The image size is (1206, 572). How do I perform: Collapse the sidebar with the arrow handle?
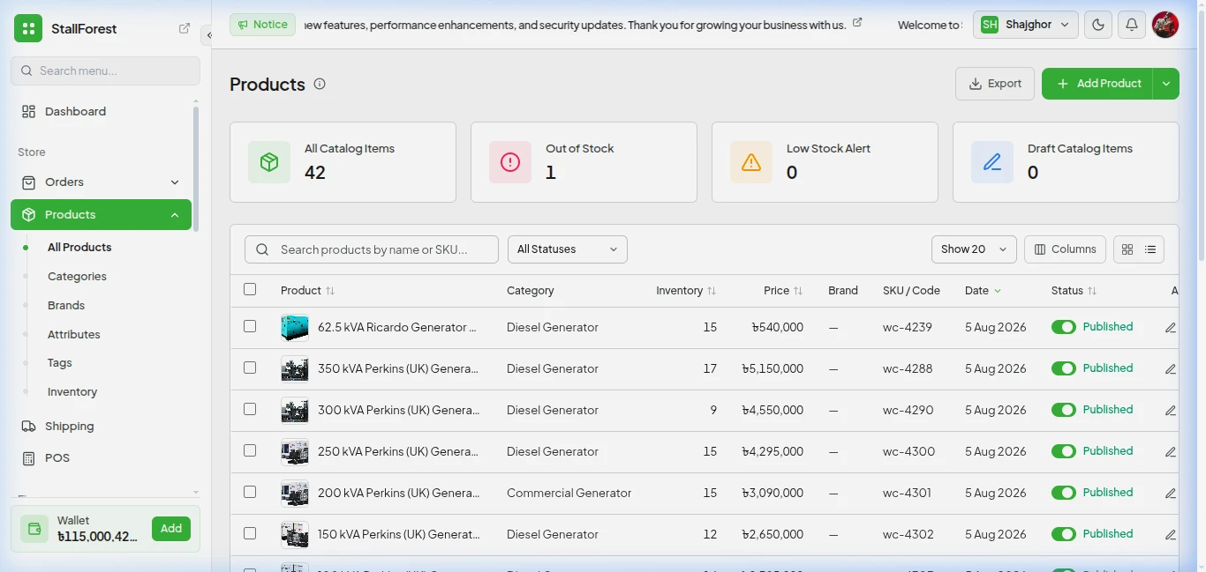208,35
